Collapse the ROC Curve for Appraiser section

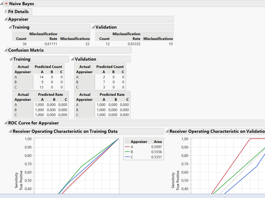pos(6,123)
